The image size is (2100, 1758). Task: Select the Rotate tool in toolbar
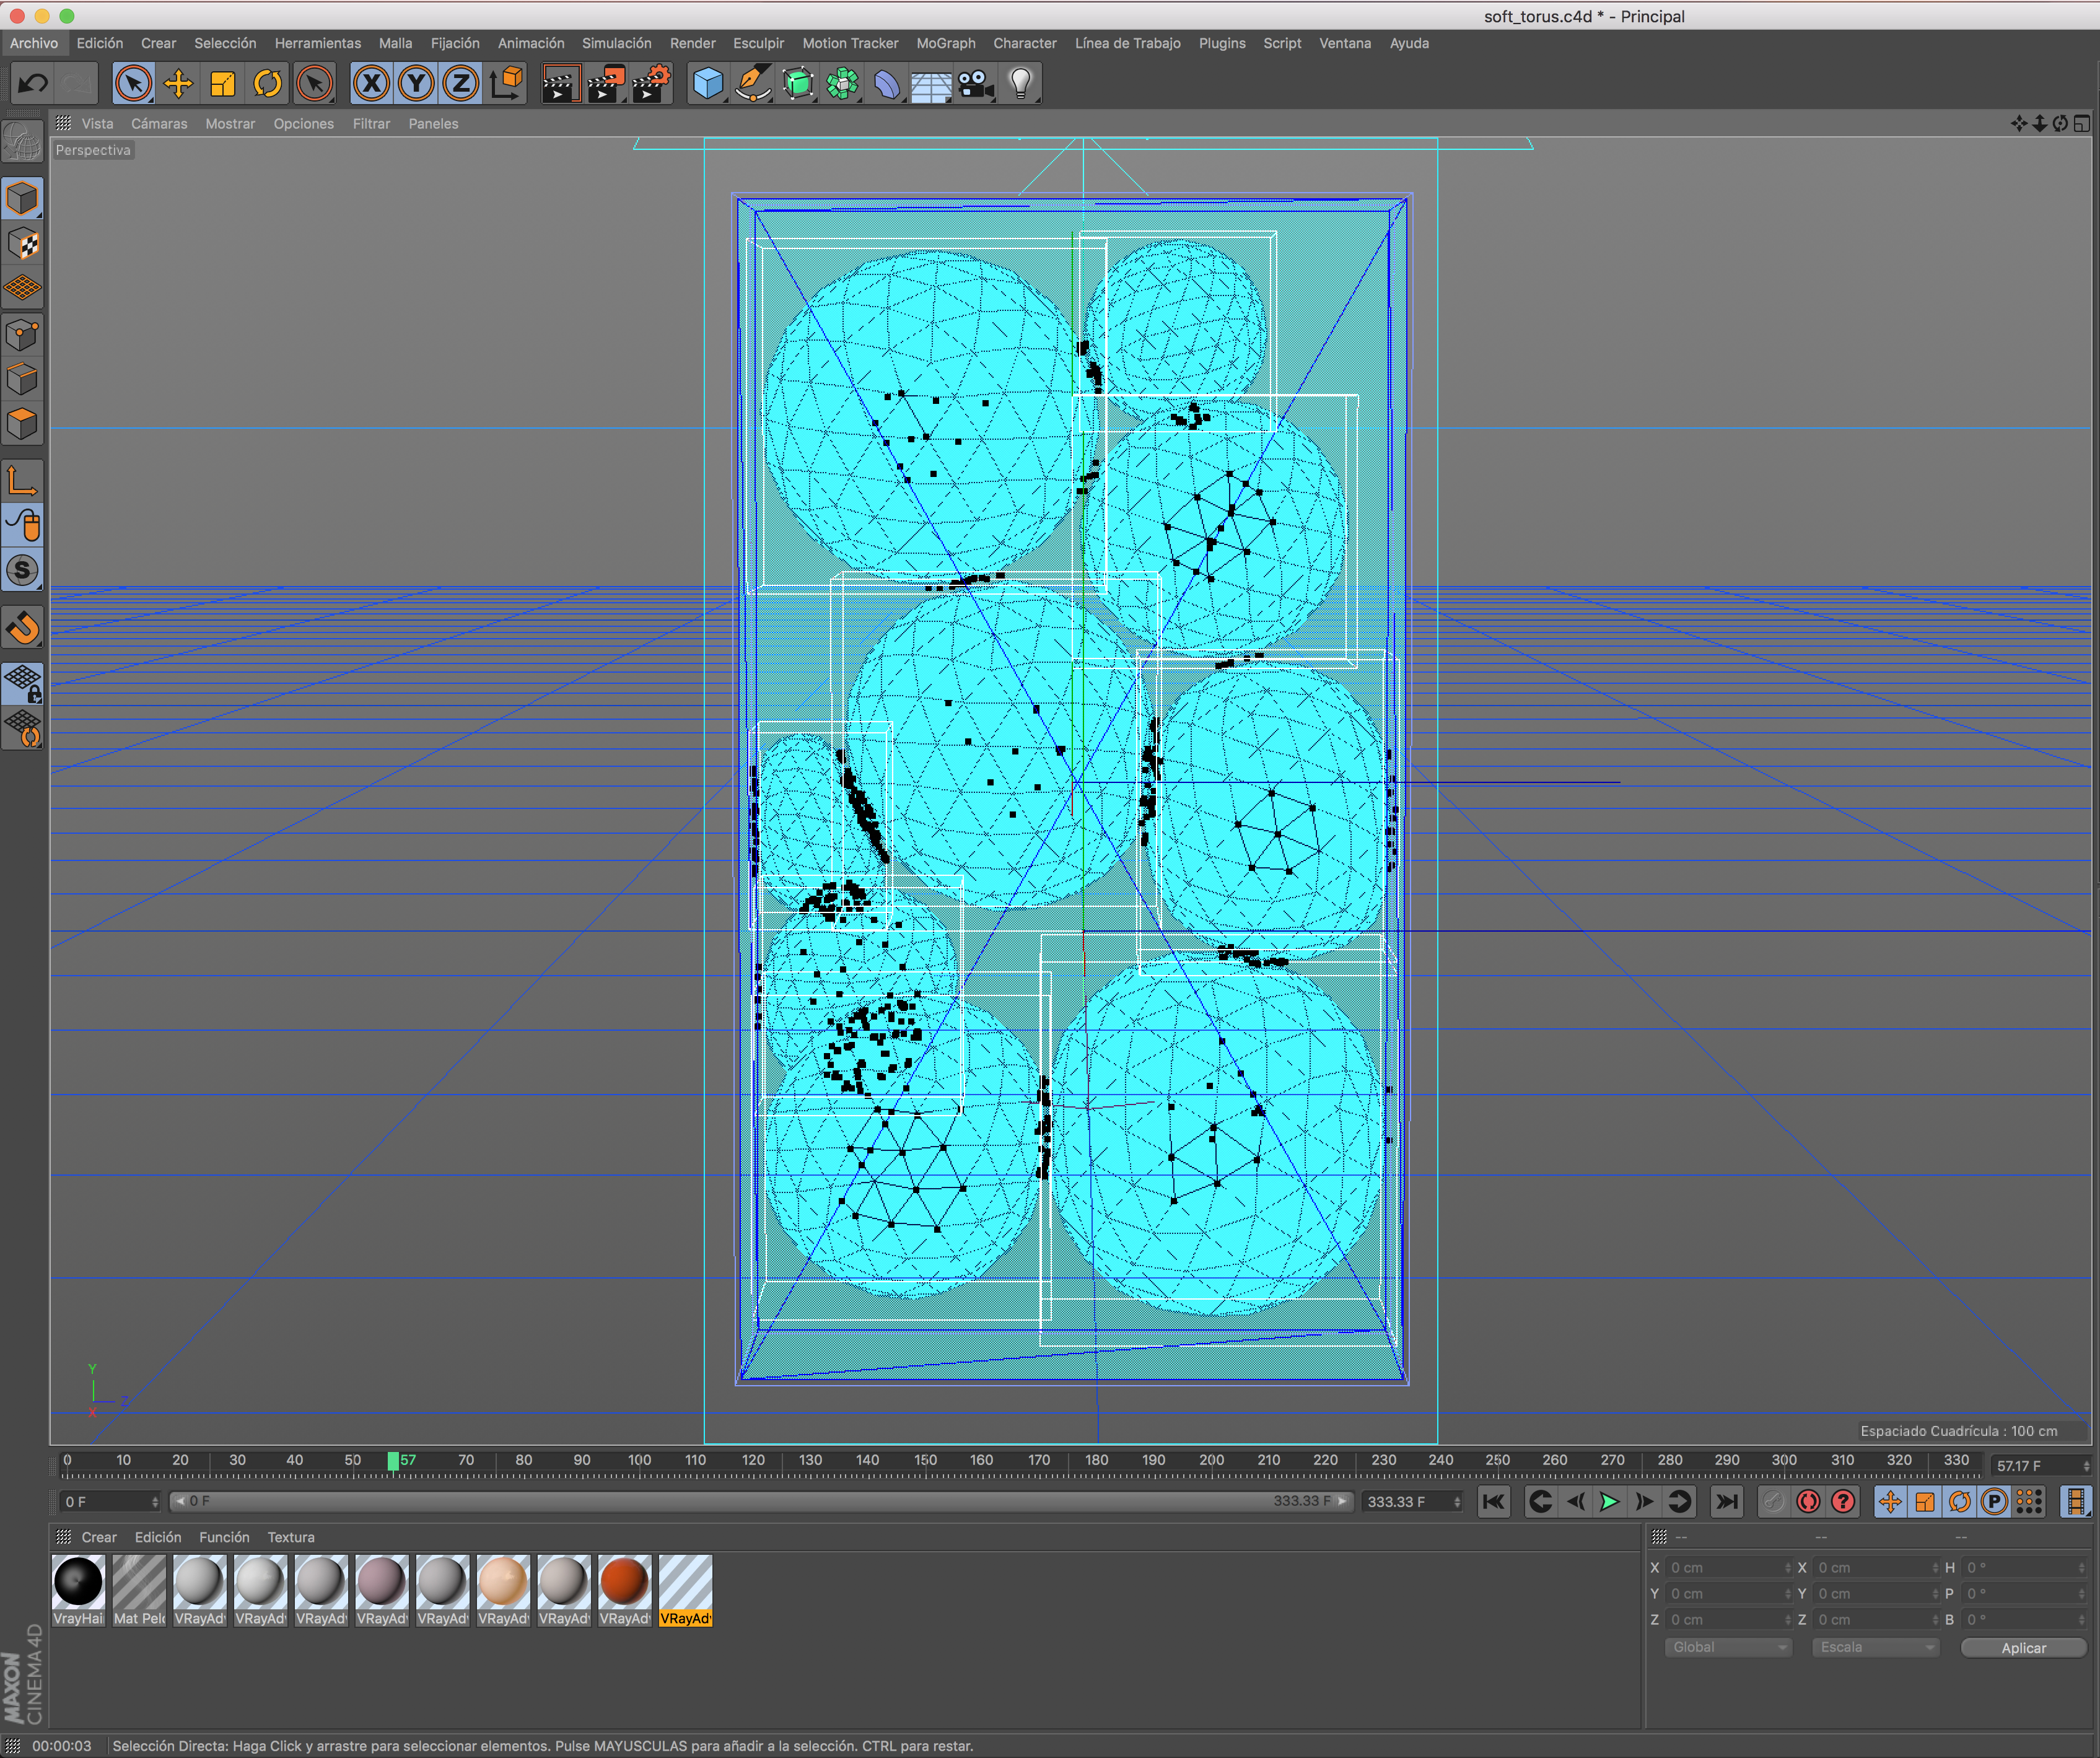(267, 84)
